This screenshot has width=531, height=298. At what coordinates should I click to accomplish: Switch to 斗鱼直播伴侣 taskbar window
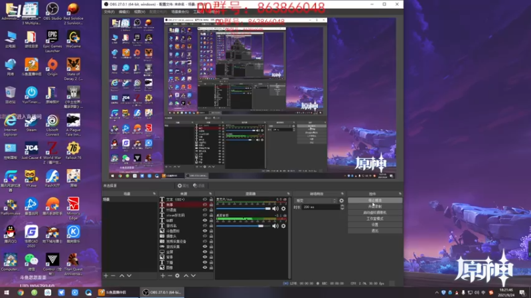[x=116, y=293]
